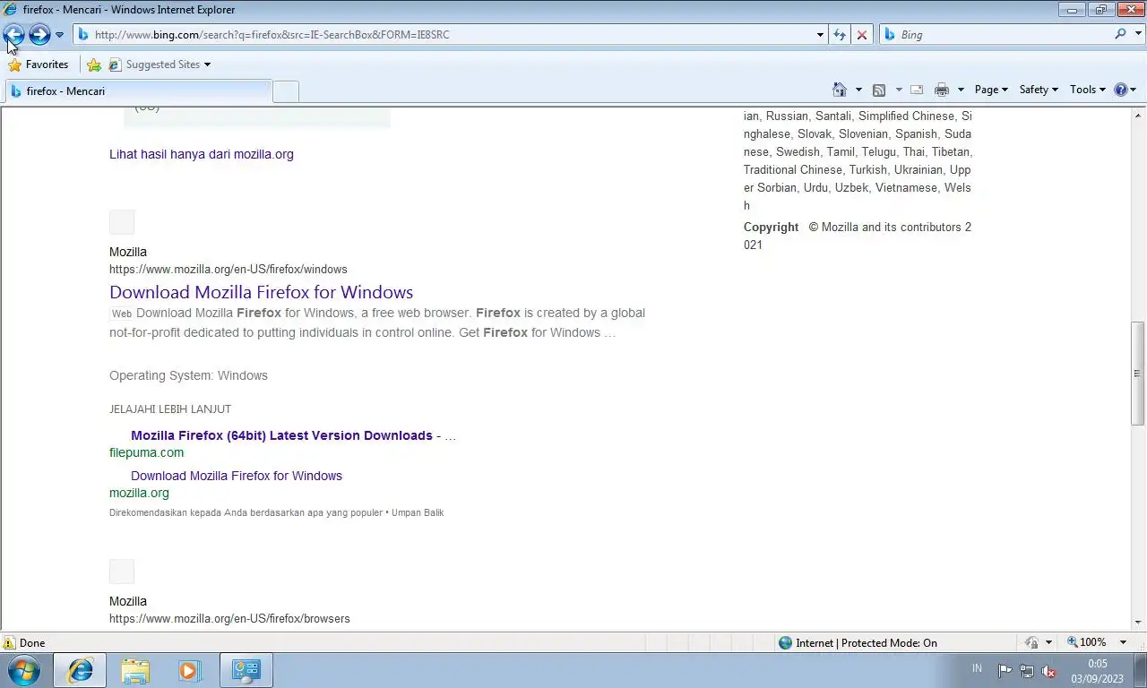The height and width of the screenshot is (688, 1147).
Task: Open 'Download Mozilla Firefox for Windows' heading link
Action: [x=261, y=292]
